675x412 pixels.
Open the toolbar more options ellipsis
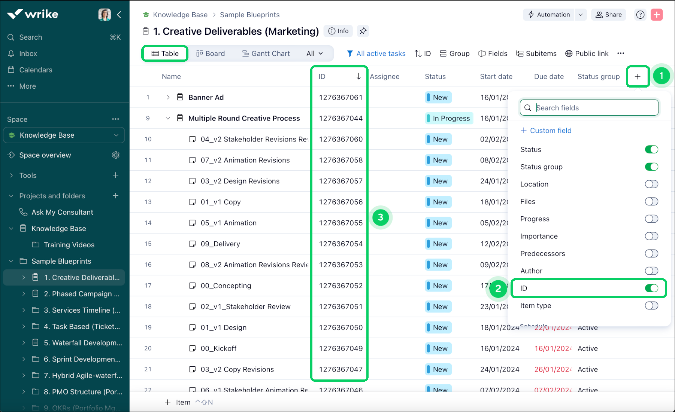tap(621, 53)
